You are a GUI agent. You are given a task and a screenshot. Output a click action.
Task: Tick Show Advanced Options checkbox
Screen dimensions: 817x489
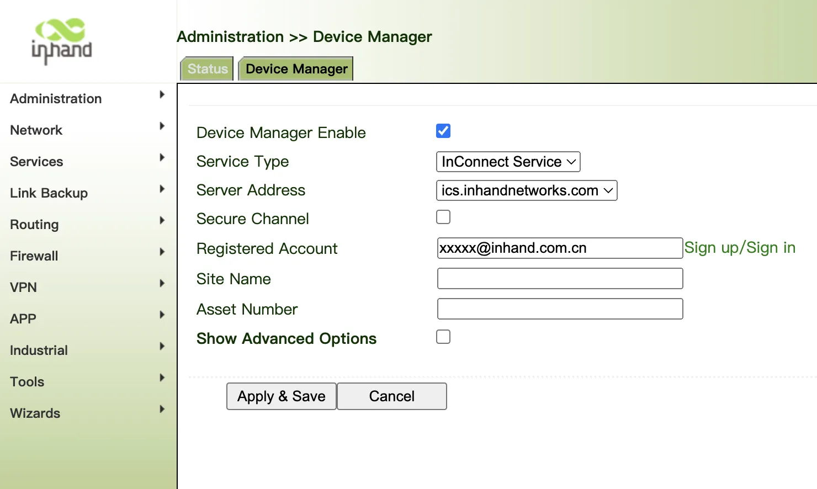[443, 337]
